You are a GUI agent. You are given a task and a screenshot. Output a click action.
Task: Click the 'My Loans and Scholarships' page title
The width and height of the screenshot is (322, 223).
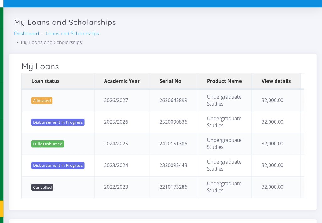pyautogui.click(x=65, y=22)
